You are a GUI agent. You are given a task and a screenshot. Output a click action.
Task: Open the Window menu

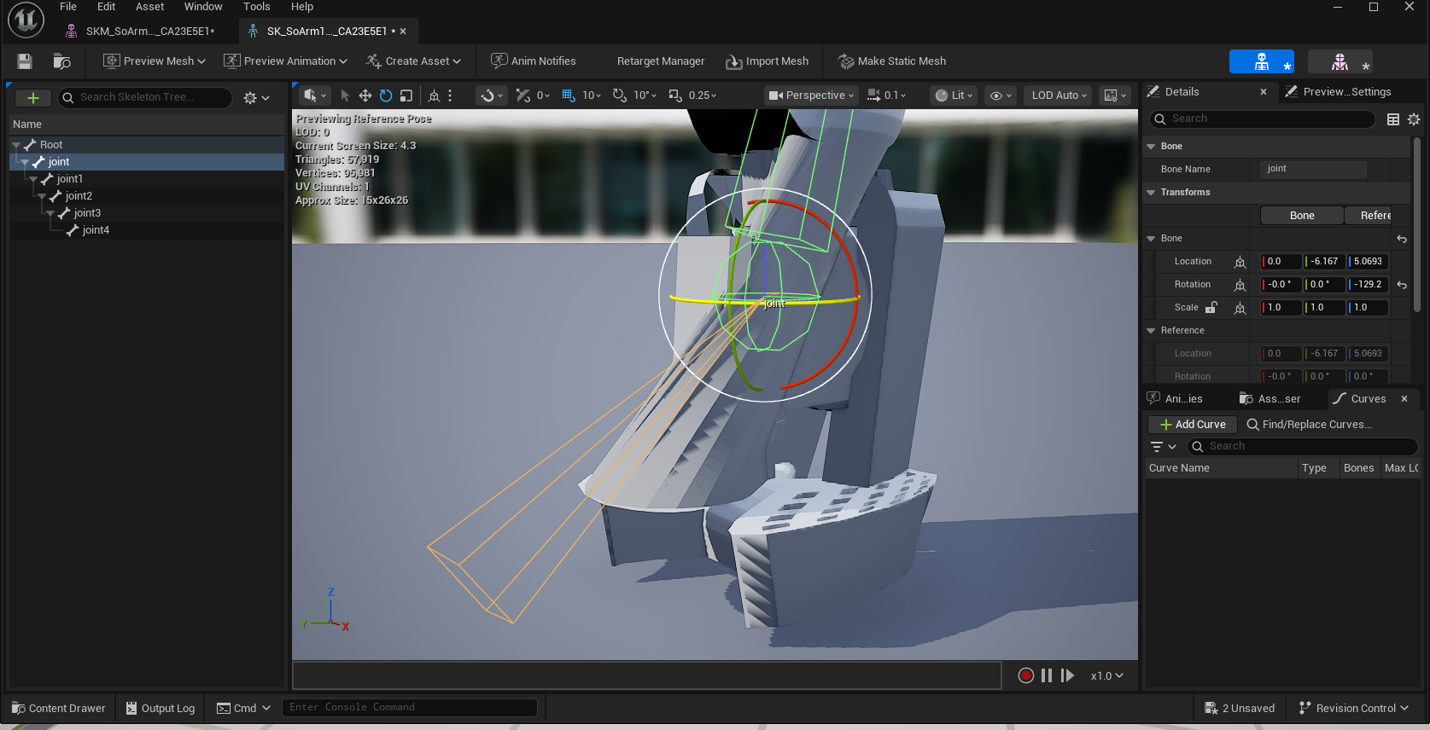[x=203, y=7]
